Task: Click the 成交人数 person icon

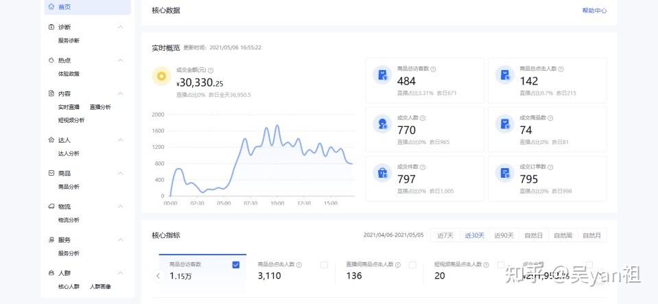Action: (382, 124)
